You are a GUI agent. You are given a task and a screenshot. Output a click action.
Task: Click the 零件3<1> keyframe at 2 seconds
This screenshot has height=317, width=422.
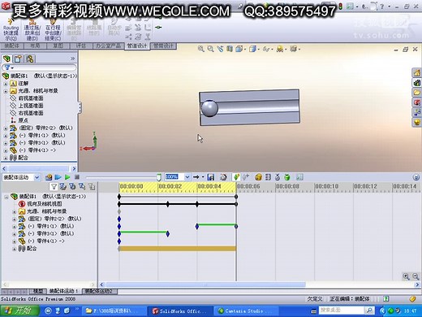(x=168, y=233)
